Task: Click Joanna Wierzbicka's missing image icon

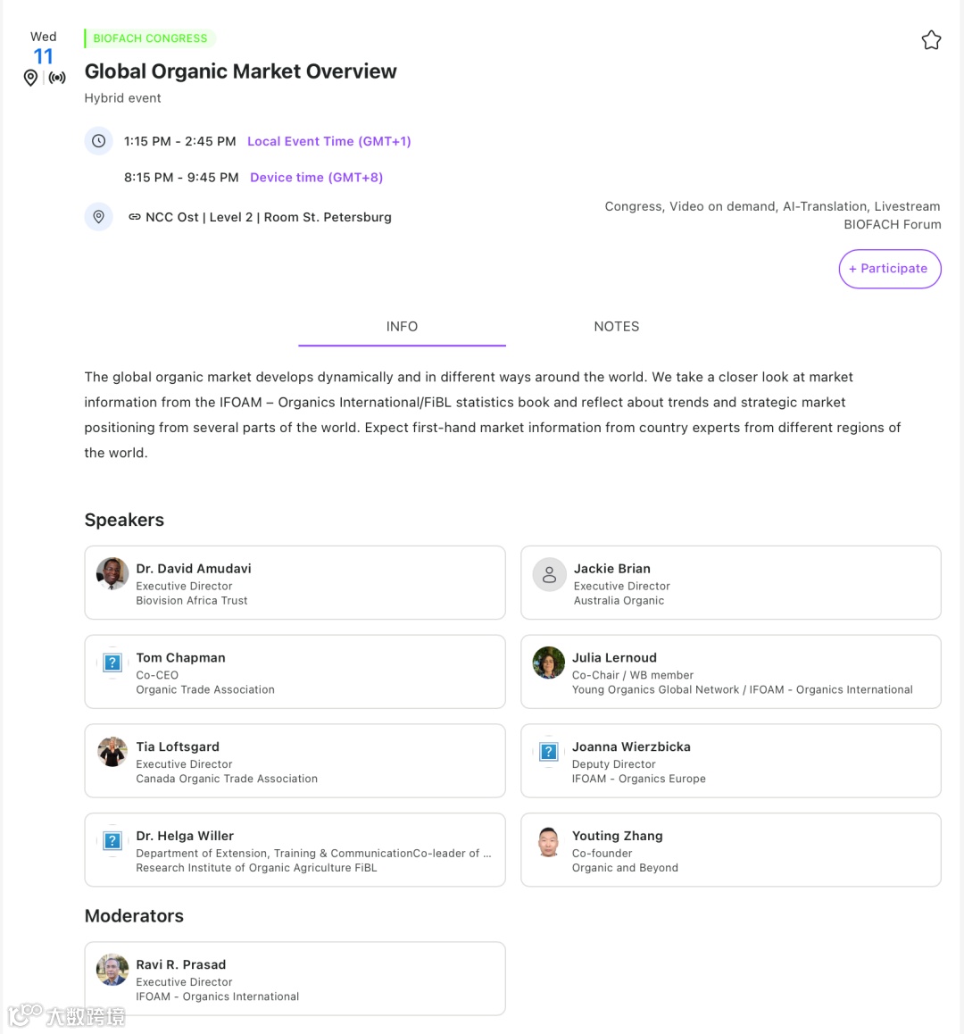Action: 549,752
